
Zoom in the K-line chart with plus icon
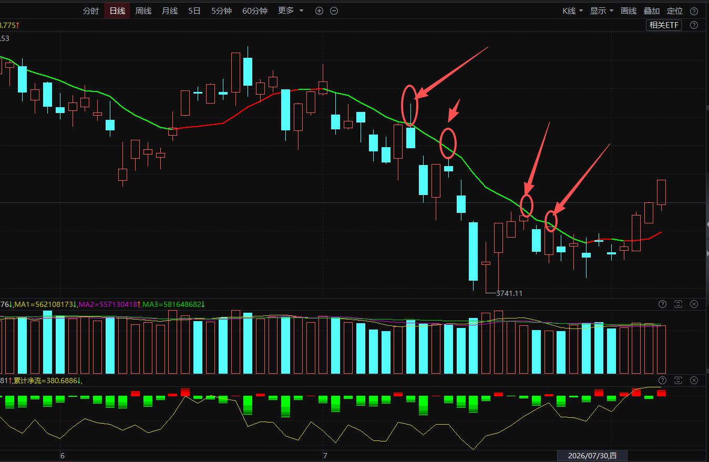tap(319, 11)
